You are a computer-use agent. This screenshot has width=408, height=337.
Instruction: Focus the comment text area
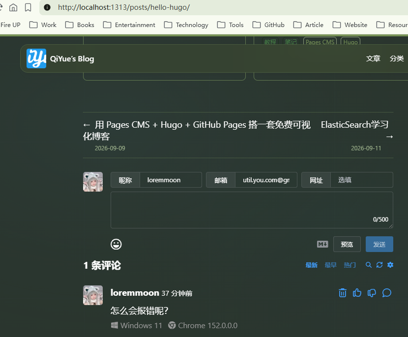252,210
